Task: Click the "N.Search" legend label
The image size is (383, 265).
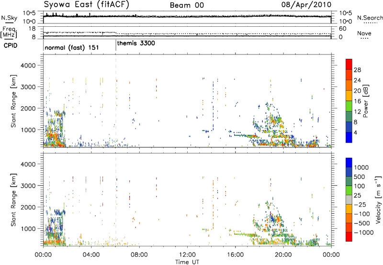Action: pyautogui.click(x=370, y=18)
